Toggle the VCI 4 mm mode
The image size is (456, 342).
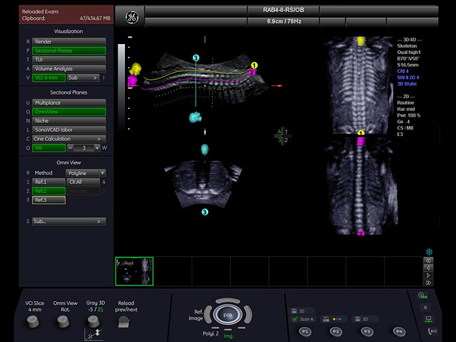(x=49, y=78)
